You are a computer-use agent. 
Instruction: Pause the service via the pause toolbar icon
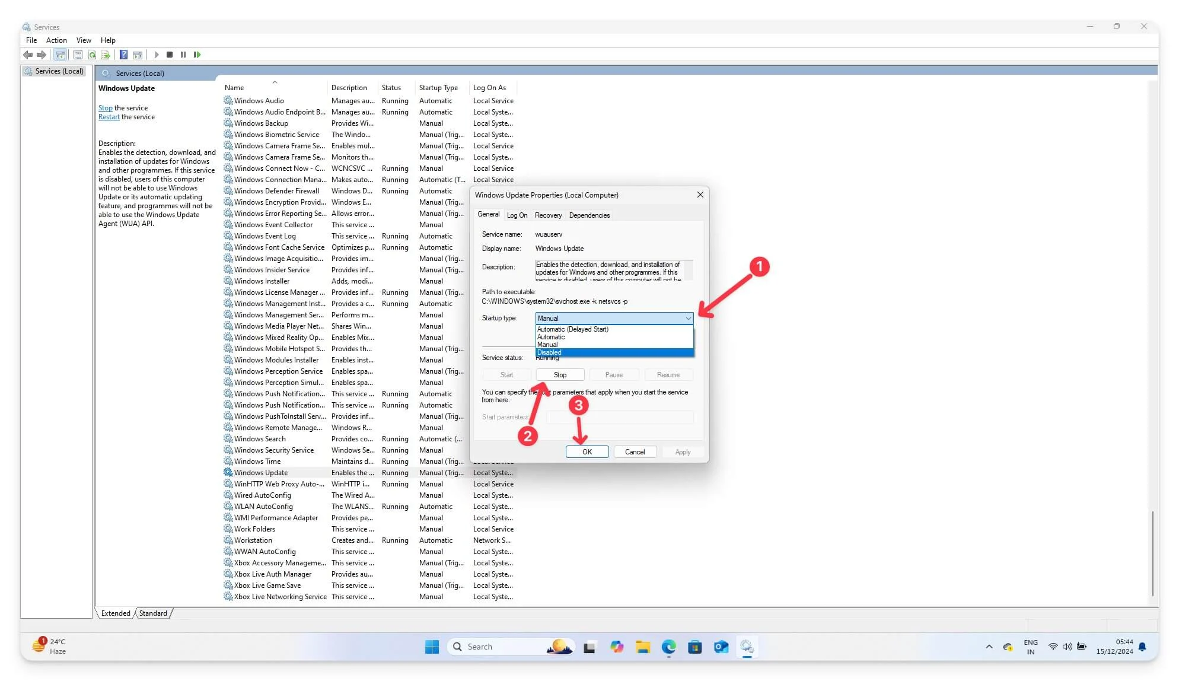183,55
